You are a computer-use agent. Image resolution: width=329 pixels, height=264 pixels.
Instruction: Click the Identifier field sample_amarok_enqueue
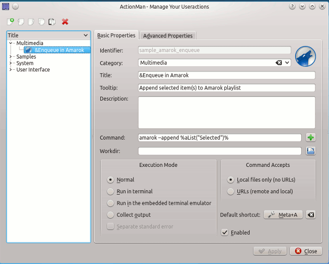(215, 50)
